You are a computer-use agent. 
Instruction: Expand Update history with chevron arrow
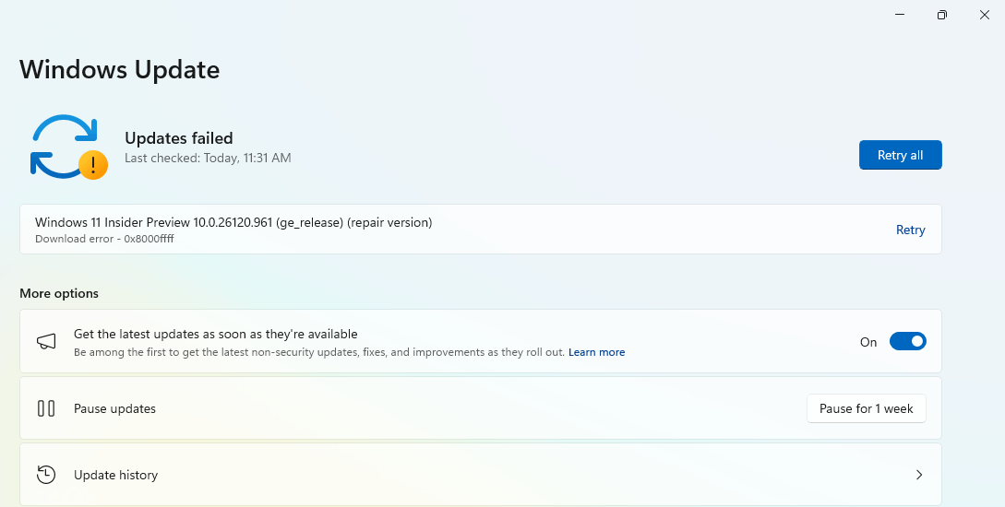[918, 475]
